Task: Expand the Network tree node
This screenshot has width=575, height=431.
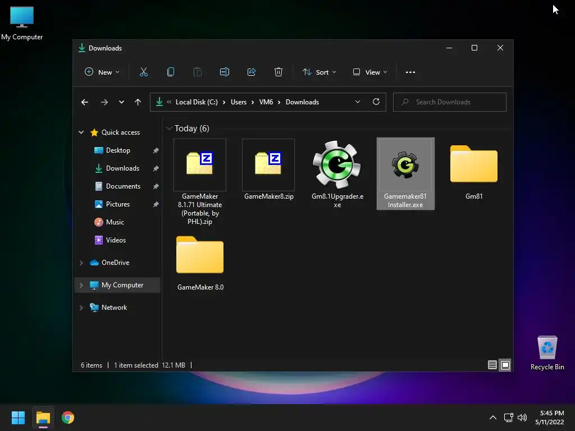Action: click(81, 308)
